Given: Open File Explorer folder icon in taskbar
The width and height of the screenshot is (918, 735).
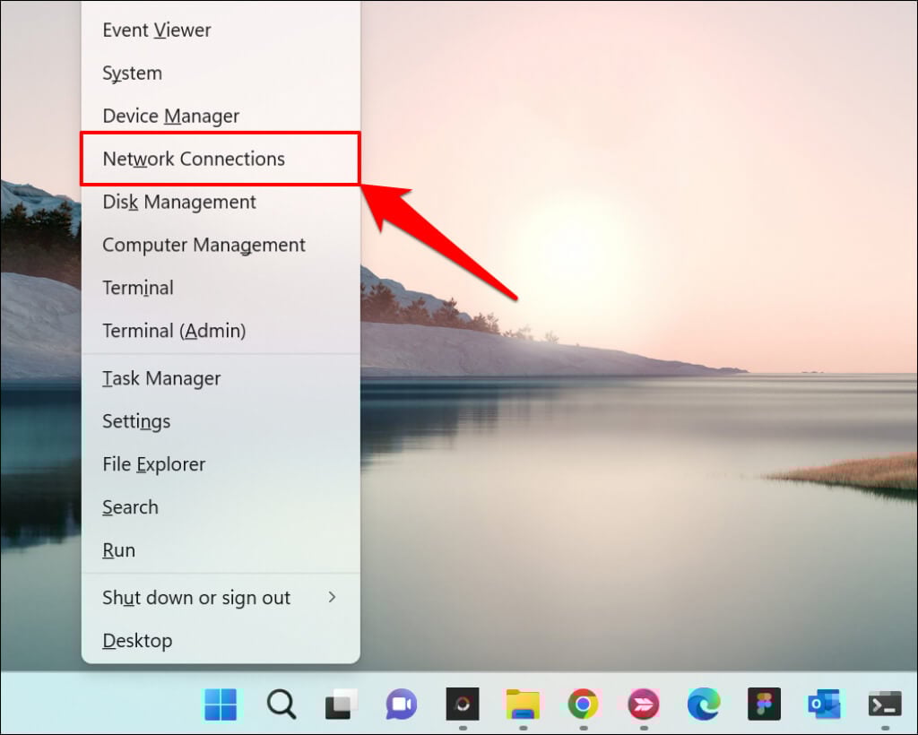Looking at the screenshot, I should (523, 704).
